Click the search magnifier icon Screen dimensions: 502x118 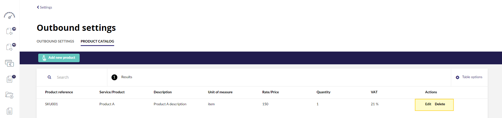pyautogui.click(x=49, y=77)
